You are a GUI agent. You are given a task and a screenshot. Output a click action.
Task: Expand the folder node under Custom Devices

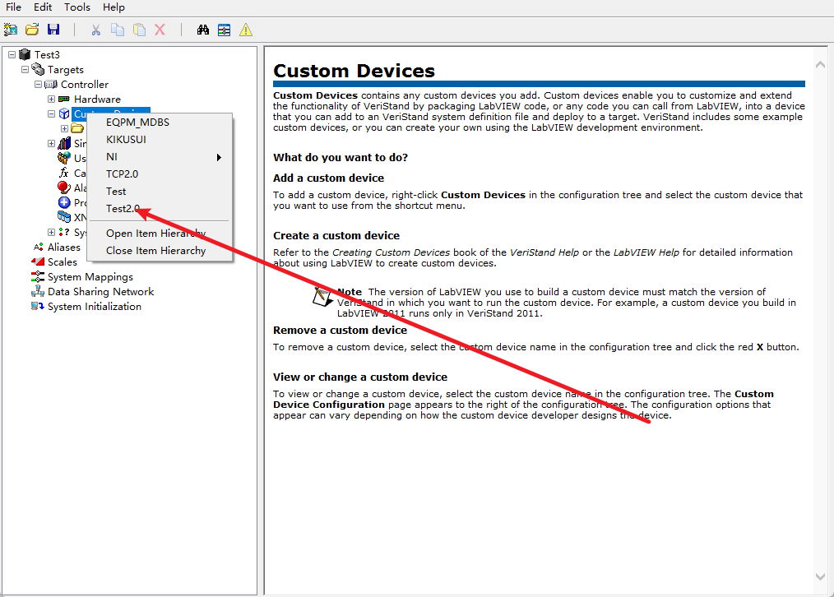click(x=65, y=128)
